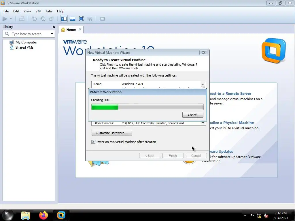Close the Home tab
The width and height of the screenshot is (295, 221).
80,30
